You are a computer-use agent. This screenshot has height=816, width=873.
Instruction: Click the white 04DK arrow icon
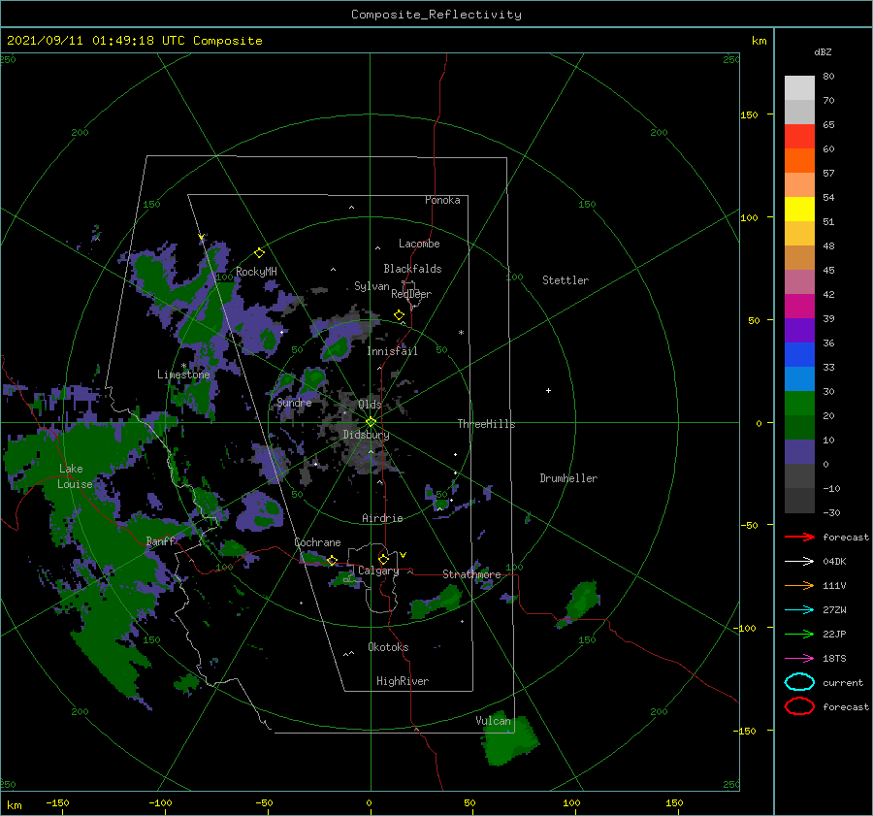click(799, 561)
